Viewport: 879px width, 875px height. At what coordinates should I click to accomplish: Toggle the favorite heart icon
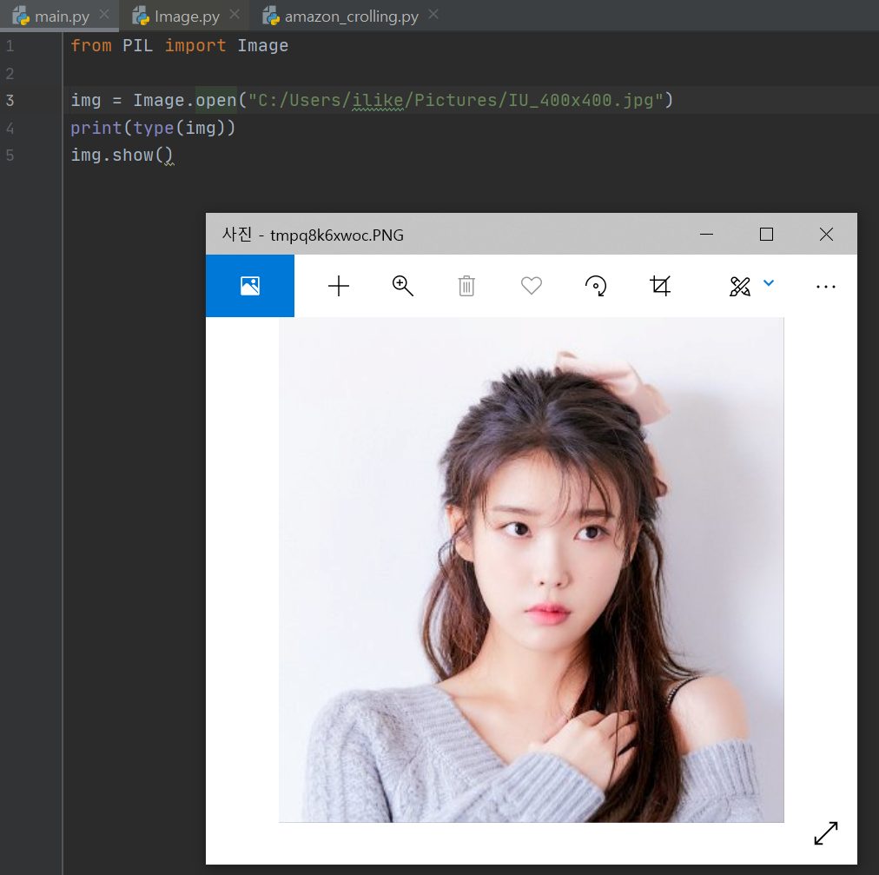[531, 286]
